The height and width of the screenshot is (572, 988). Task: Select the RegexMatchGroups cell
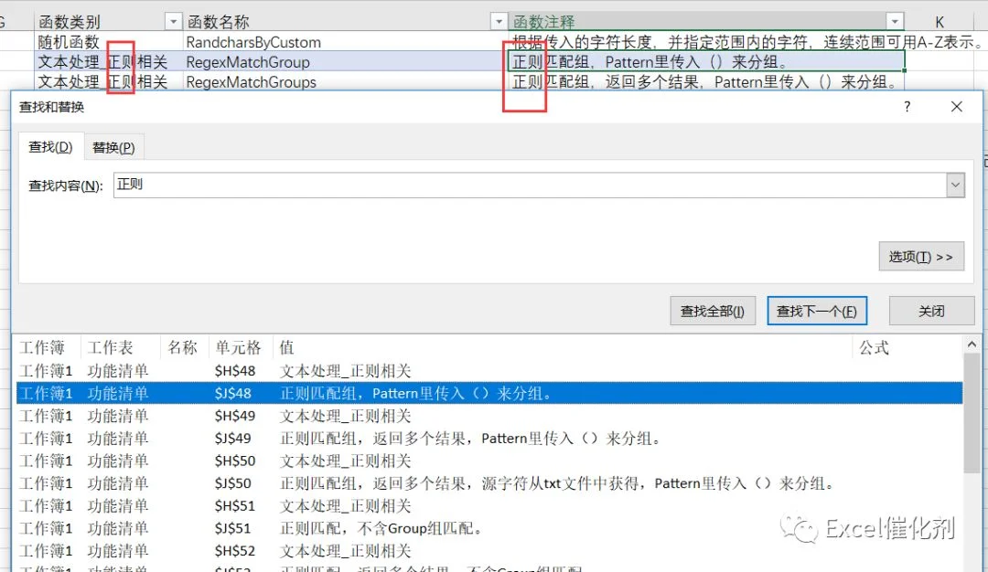[x=345, y=82]
